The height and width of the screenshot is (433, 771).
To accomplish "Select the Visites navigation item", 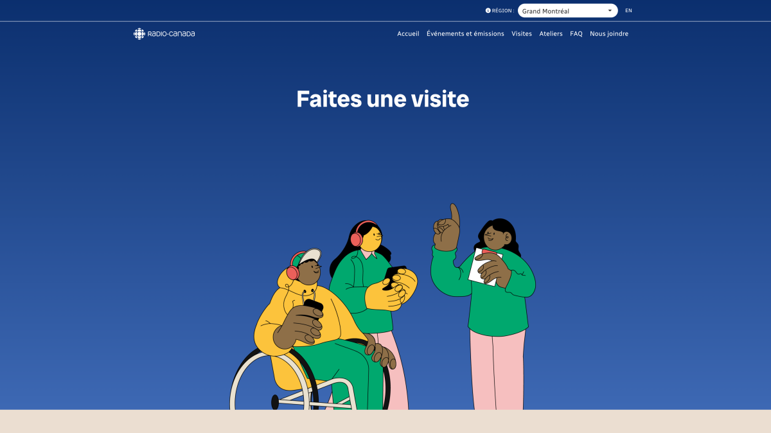I will [x=522, y=34].
